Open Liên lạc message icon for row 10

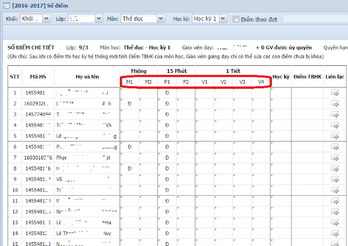pos(335,190)
